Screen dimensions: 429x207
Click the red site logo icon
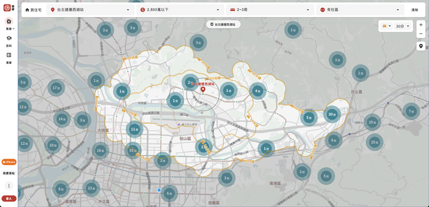(7, 8)
